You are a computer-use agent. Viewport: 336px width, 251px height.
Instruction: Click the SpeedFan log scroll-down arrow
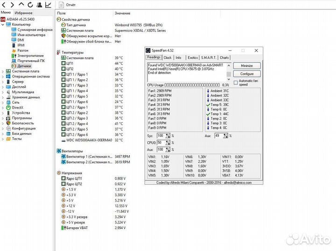point(229,79)
